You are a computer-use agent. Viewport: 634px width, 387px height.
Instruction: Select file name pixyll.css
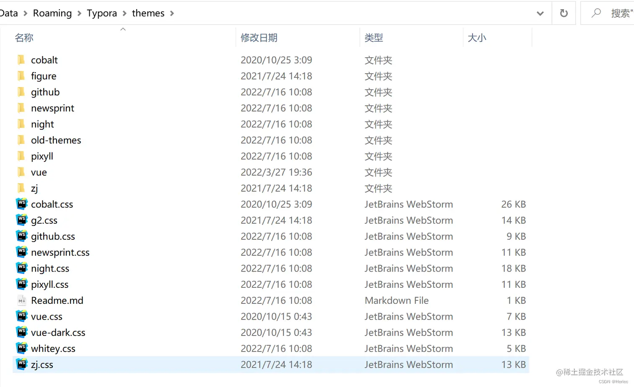pyautogui.click(x=49, y=284)
